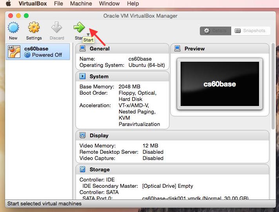Click the '12 MB' video memory value
The height and width of the screenshot is (212, 279).
150,146
